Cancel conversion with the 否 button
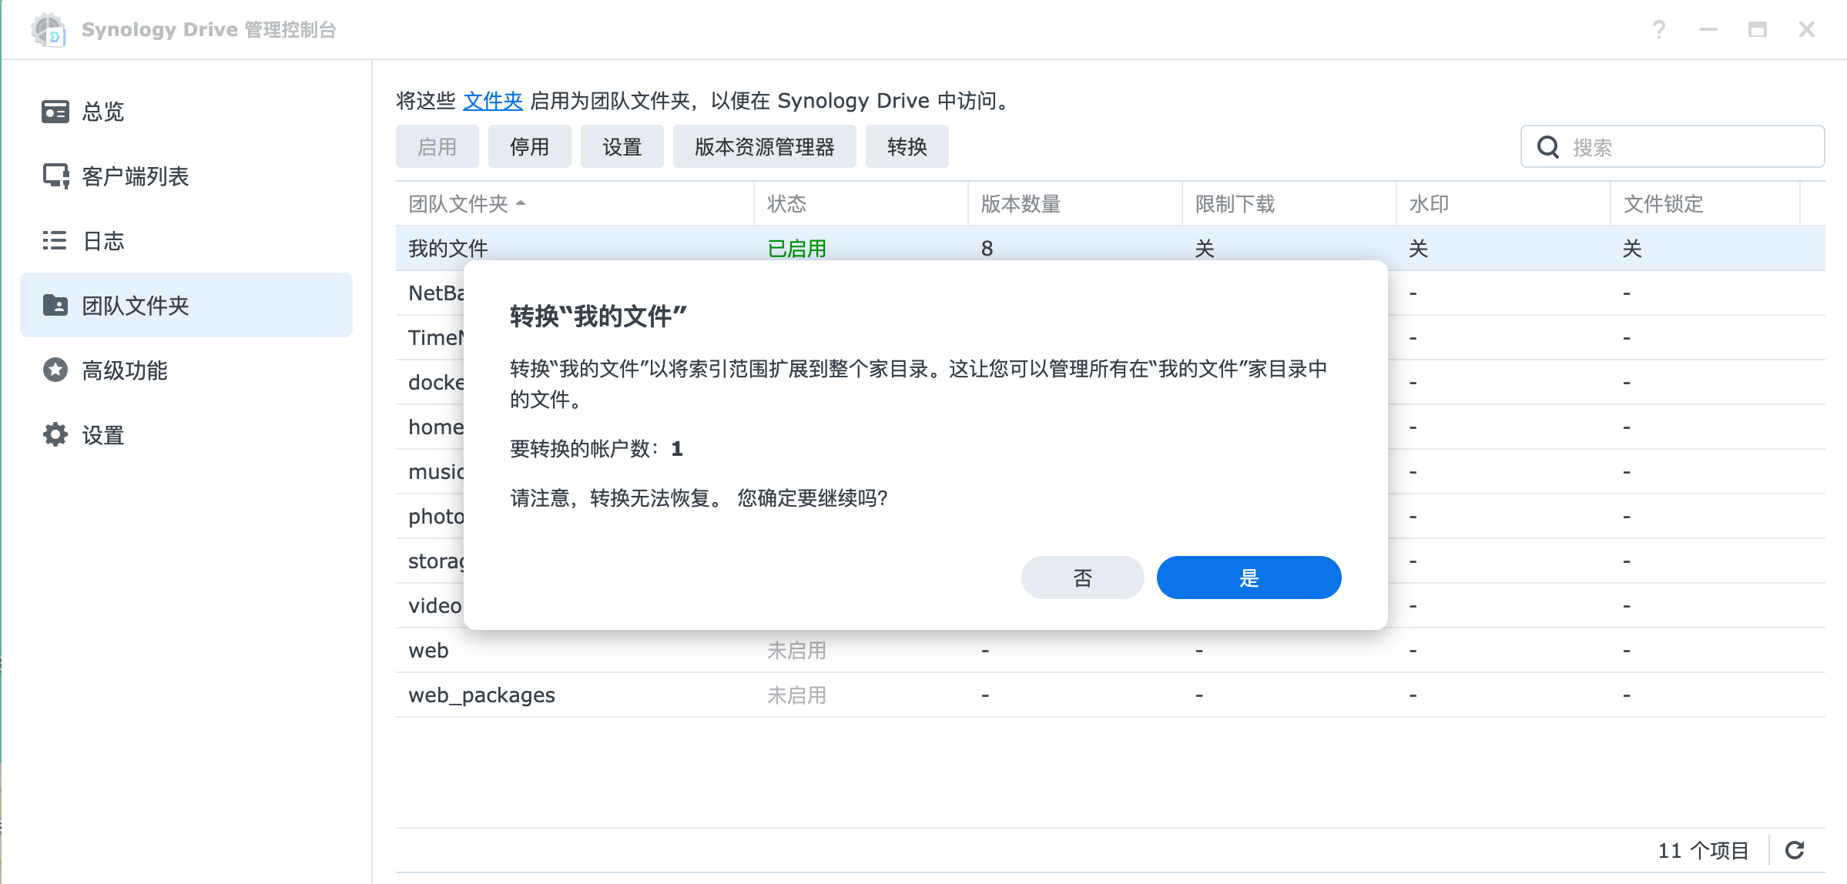This screenshot has height=884, width=1847. click(x=1082, y=578)
